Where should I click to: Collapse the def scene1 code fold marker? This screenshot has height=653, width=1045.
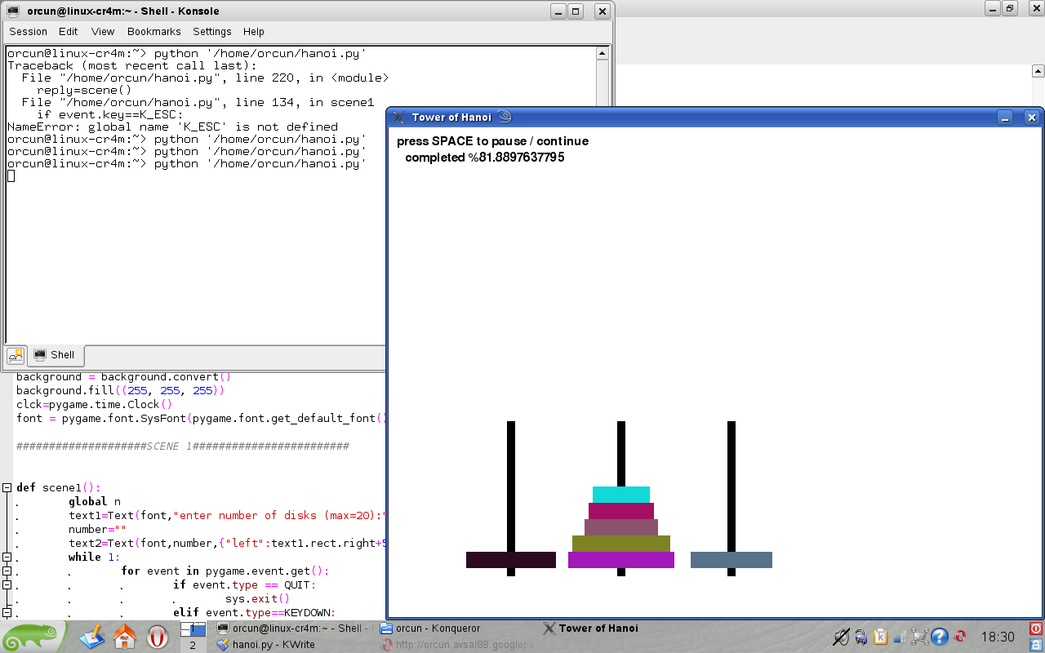pyautogui.click(x=7, y=487)
